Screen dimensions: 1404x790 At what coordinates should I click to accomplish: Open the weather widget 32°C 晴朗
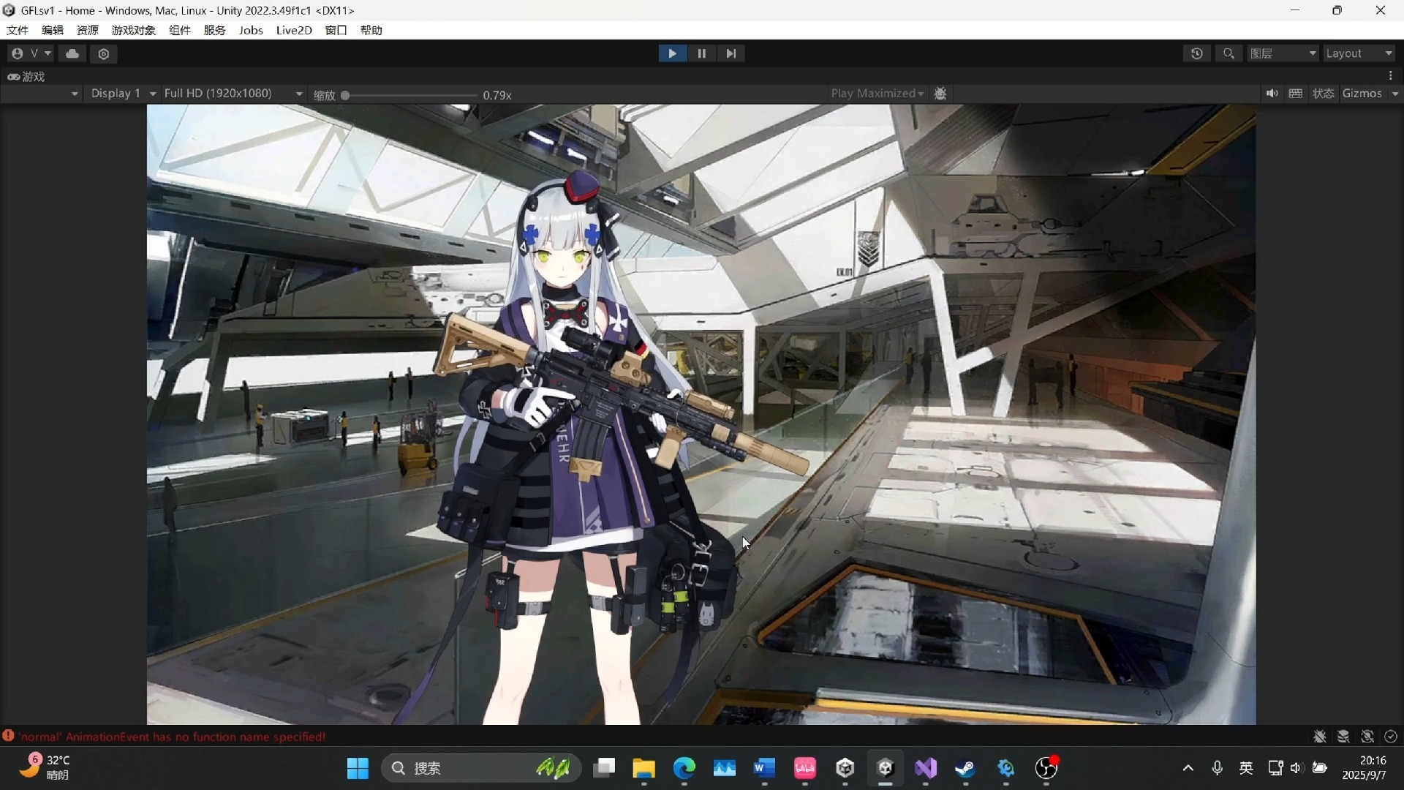pos(45,767)
